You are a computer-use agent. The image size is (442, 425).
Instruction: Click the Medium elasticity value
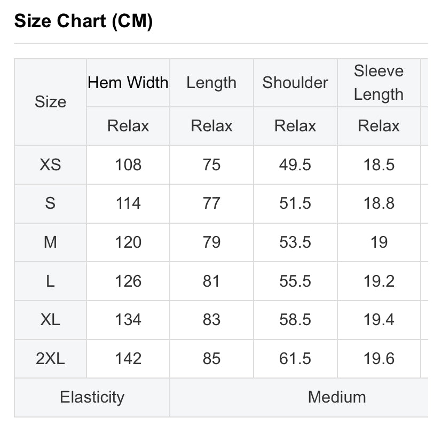337,397
